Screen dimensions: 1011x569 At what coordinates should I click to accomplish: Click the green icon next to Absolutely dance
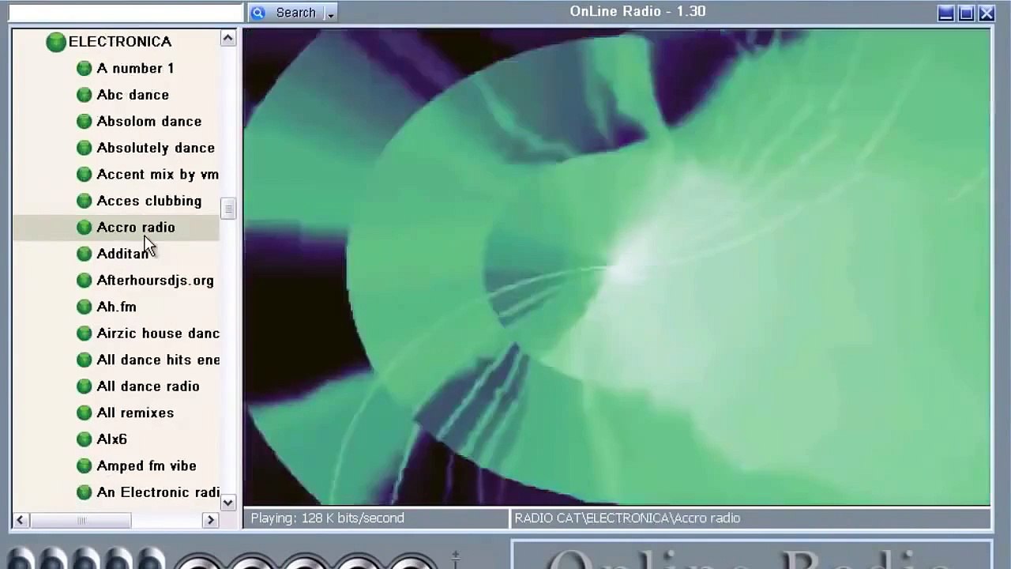click(85, 148)
